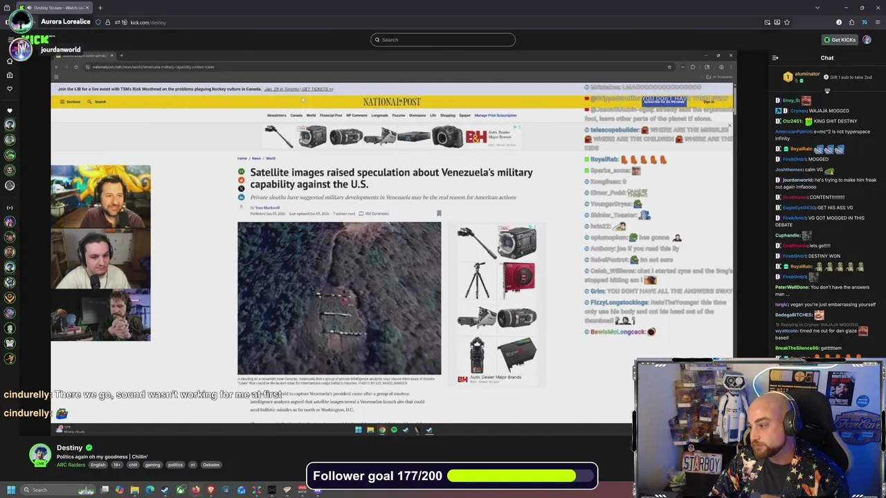Click AmericanPatriot username in chat
Screen dimensions: 886x498
(x=794, y=131)
